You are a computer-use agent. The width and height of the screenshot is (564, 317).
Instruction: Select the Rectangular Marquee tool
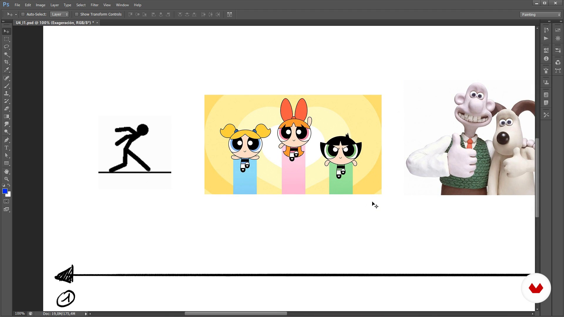[6, 39]
